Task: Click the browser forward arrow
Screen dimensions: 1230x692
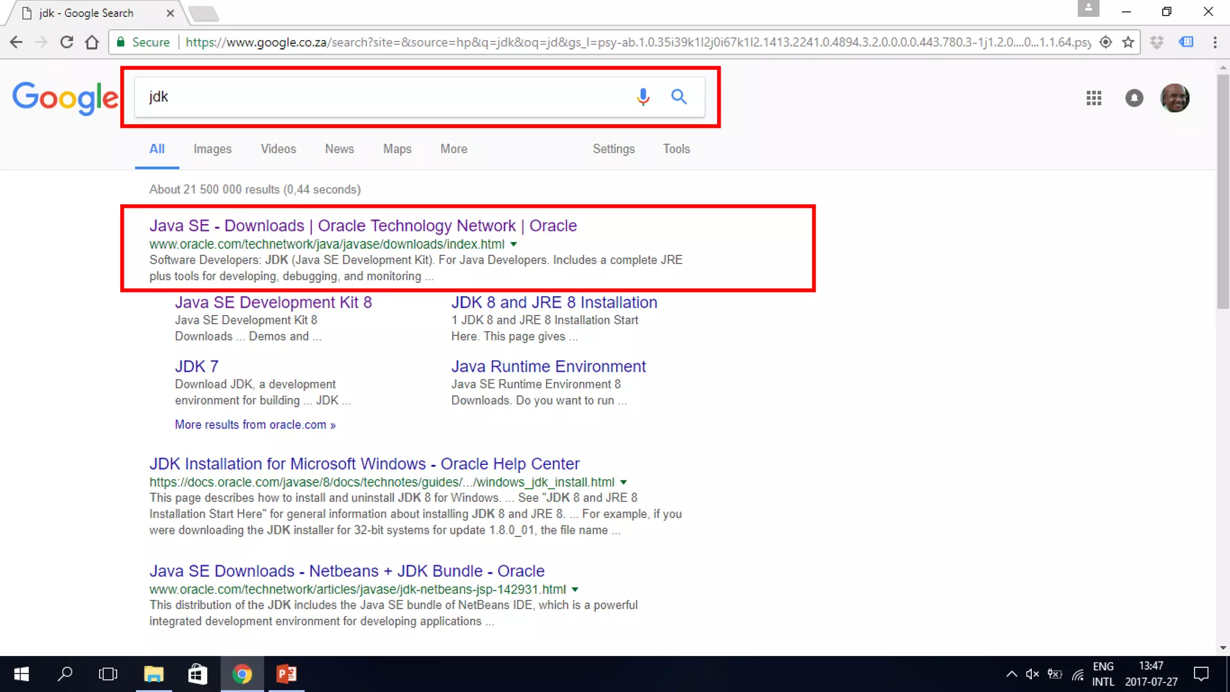Action: [41, 42]
